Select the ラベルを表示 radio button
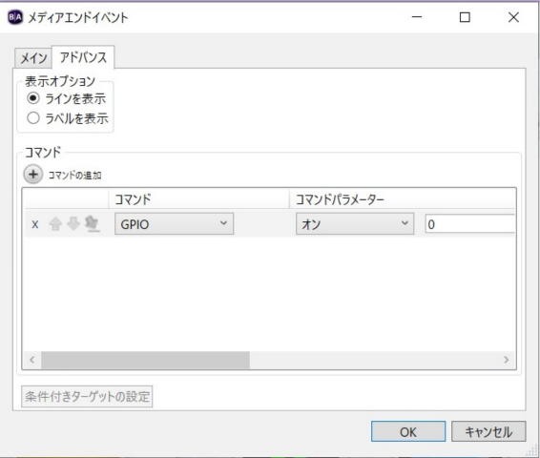 (33, 118)
